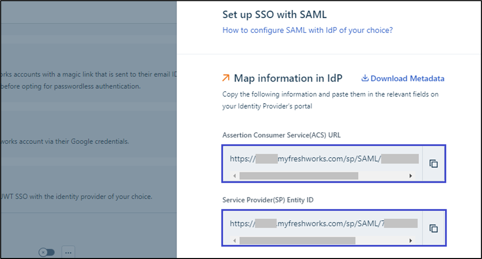Click the download icon beside Download Metadata
The image size is (482, 259).
click(x=365, y=78)
